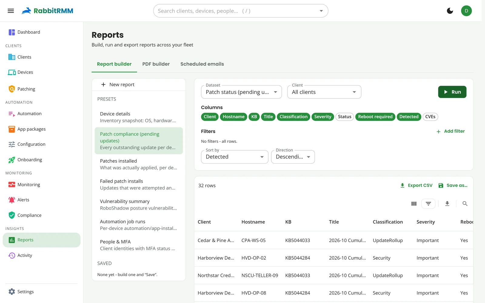The image size is (485, 303).
Task: Open the hamburger navigation menu
Action: tap(11, 11)
